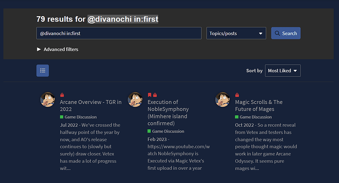This screenshot has width=339, height=183.
Task: Click the magnifier icon in Search button
Action: (277, 33)
